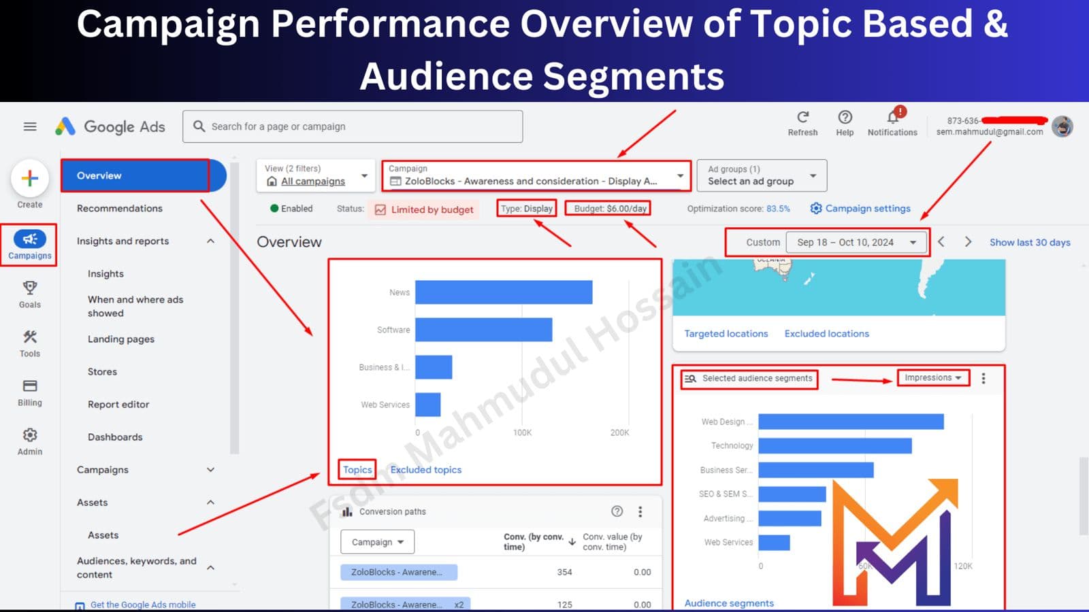The width and height of the screenshot is (1089, 612).
Task: Click the account profile avatar
Action: click(x=1062, y=126)
